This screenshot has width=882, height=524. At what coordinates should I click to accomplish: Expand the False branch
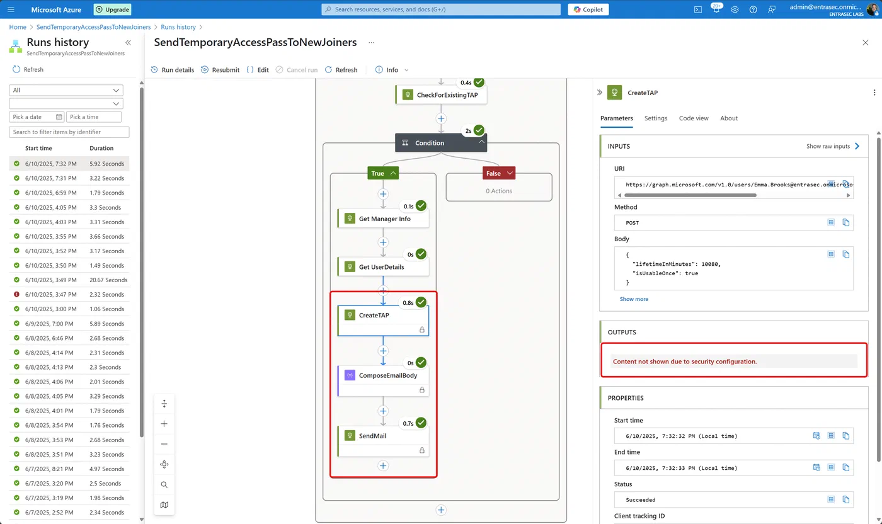510,173
